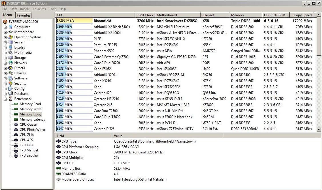322x190 pixels.
Task: Click the Benchmark hourglass icon
Action: [x=11, y=99]
